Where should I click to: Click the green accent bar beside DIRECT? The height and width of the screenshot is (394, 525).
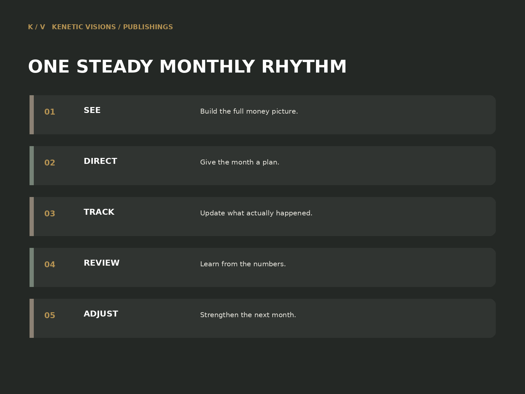[x=31, y=165]
